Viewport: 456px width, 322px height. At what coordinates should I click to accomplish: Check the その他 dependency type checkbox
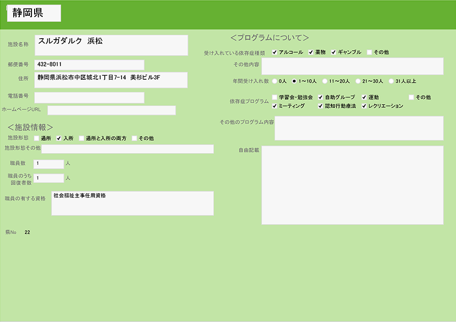(370, 52)
